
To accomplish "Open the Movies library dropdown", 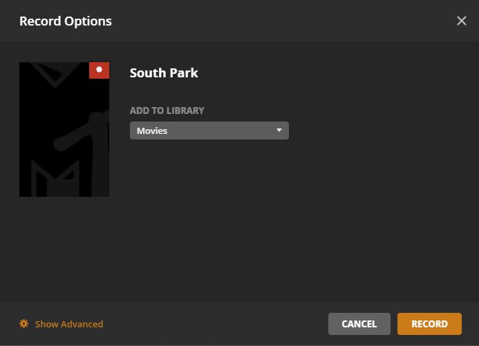I will (x=209, y=131).
